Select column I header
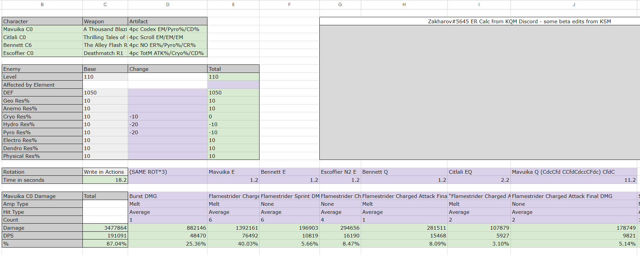The height and width of the screenshot is (255, 640). tap(479, 4)
